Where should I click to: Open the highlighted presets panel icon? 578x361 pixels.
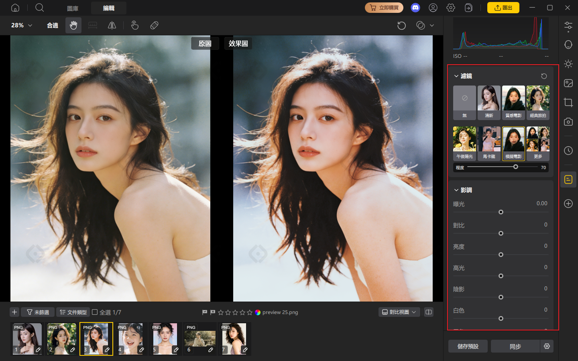568,179
